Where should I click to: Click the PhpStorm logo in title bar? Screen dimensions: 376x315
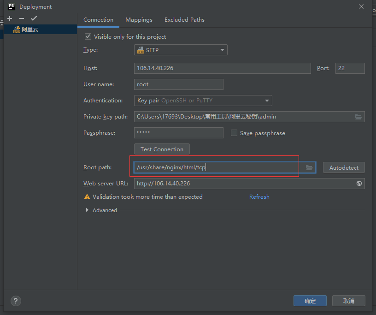click(x=12, y=6)
